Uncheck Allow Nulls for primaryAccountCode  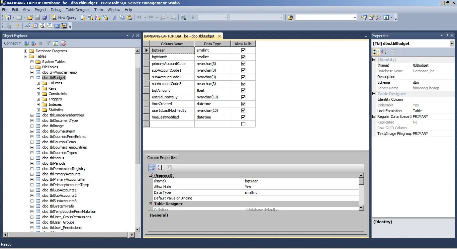point(243,64)
